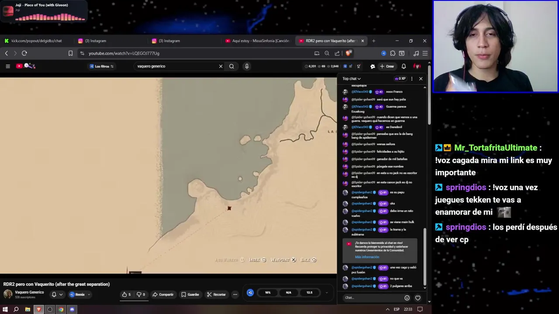Click the ESP language indicator

click(x=397, y=309)
